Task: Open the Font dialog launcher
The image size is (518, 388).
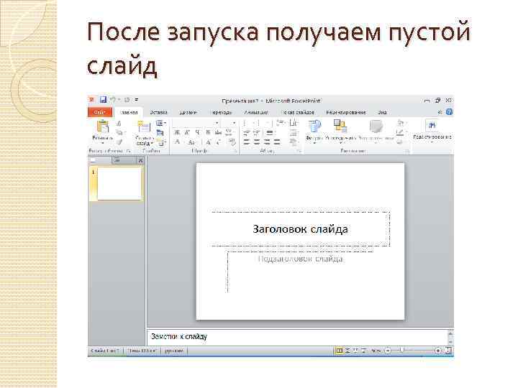Action: (236, 151)
